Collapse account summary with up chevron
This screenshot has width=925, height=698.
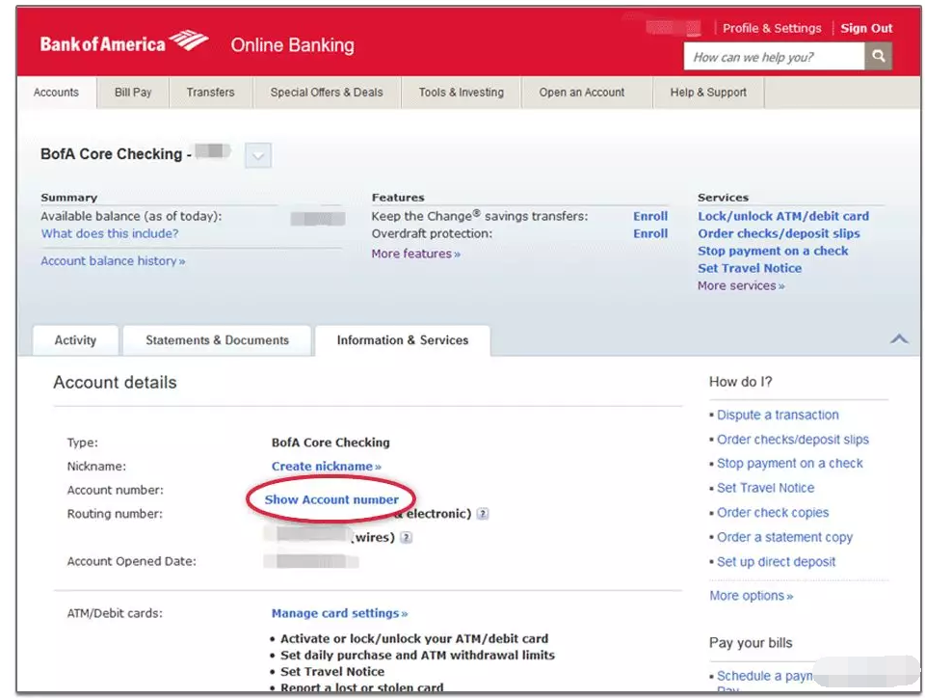click(898, 339)
